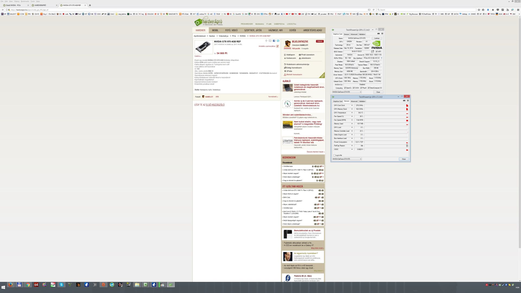This screenshot has height=293, width=521.
Task: Click the BIOS export share icon in GPU-Z
Action: [373, 51]
